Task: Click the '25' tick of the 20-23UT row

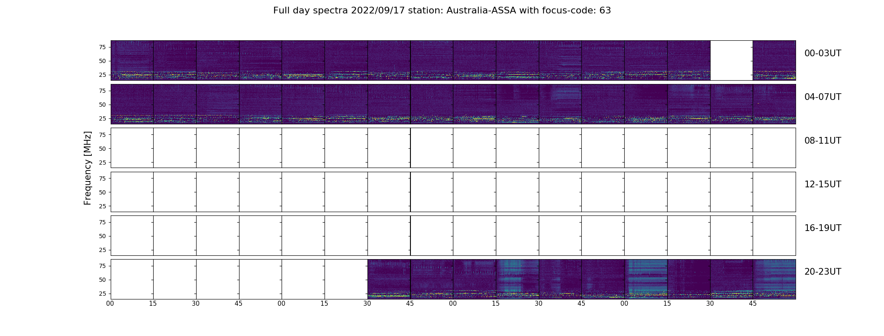Action: pyautogui.click(x=102, y=294)
